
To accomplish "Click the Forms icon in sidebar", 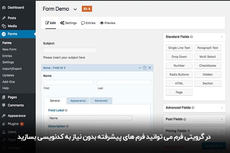I will [4, 34].
